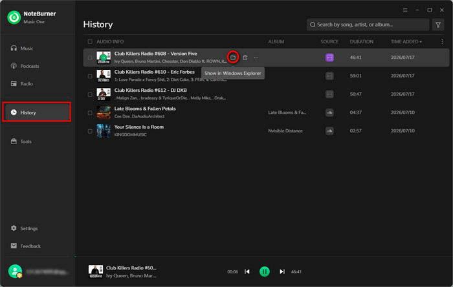This screenshot has height=287, width=453.
Task: Click the playback progress bar above player
Action: coord(264,257)
